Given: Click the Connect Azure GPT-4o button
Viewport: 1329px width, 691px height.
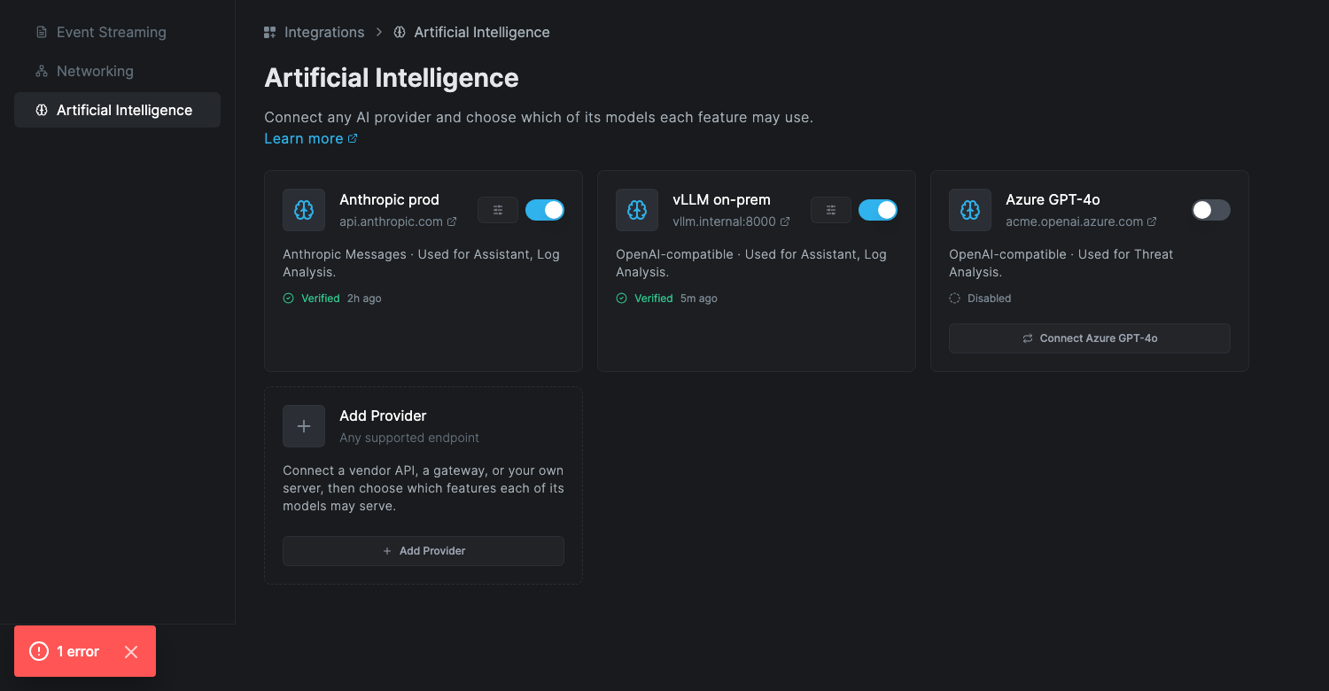Looking at the screenshot, I should (1090, 338).
